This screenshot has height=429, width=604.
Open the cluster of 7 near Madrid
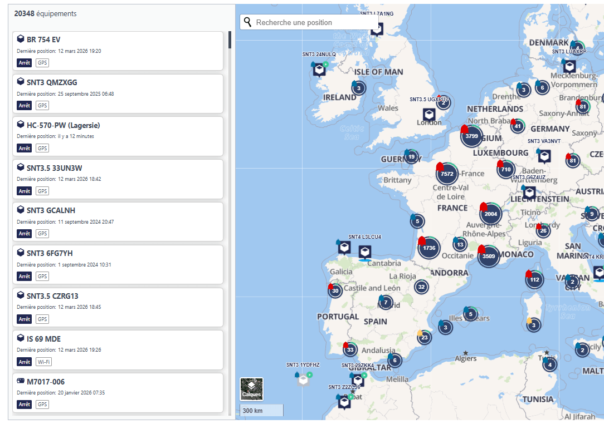pyautogui.click(x=386, y=303)
